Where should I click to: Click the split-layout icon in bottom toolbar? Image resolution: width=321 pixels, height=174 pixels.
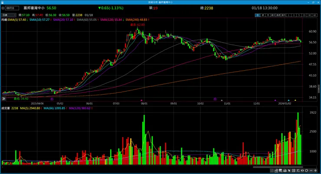(x=294, y=171)
